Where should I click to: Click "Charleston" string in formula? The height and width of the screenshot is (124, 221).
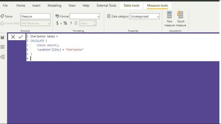pos(75,50)
